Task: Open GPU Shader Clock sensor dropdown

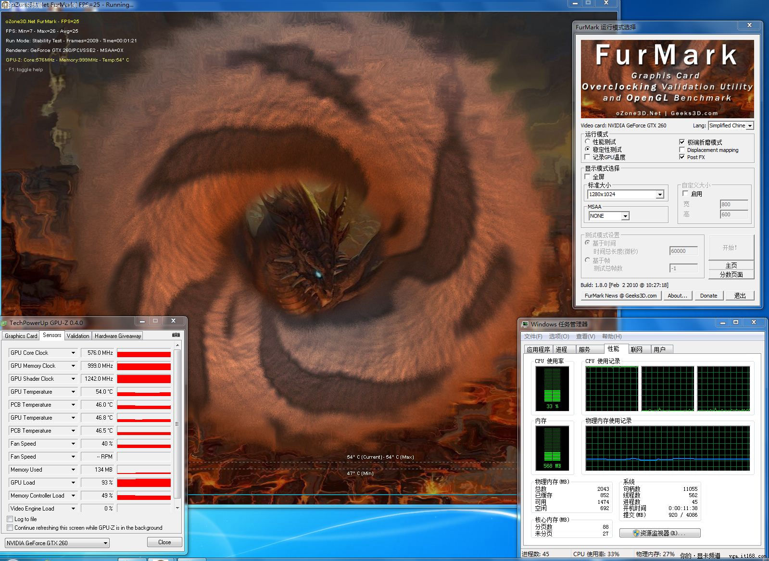Action: (x=73, y=379)
